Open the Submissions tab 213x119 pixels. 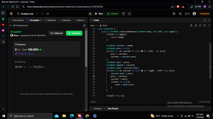coord(80,20)
